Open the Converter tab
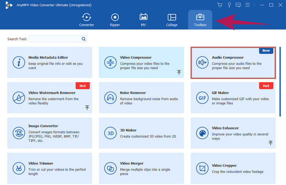The height and width of the screenshot is (185, 286). [86, 20]
